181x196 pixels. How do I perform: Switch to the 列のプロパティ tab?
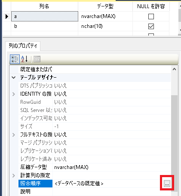pyautogui.click(x=23, y=46)
